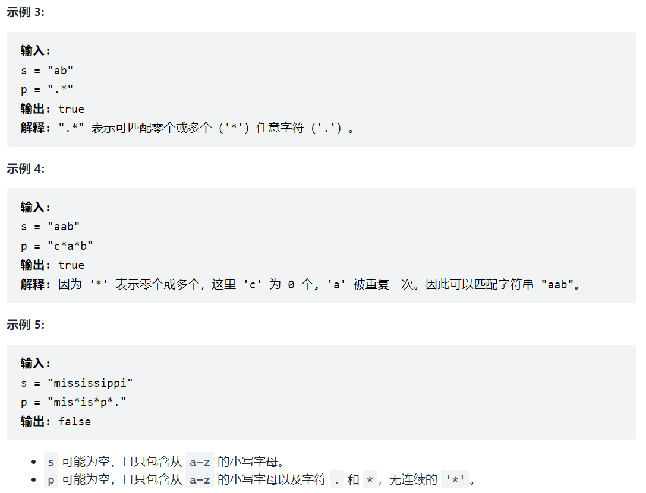Click the 解释 line in example 3
The width and height of the screenshot is (646, 493).
click(187, 128)
